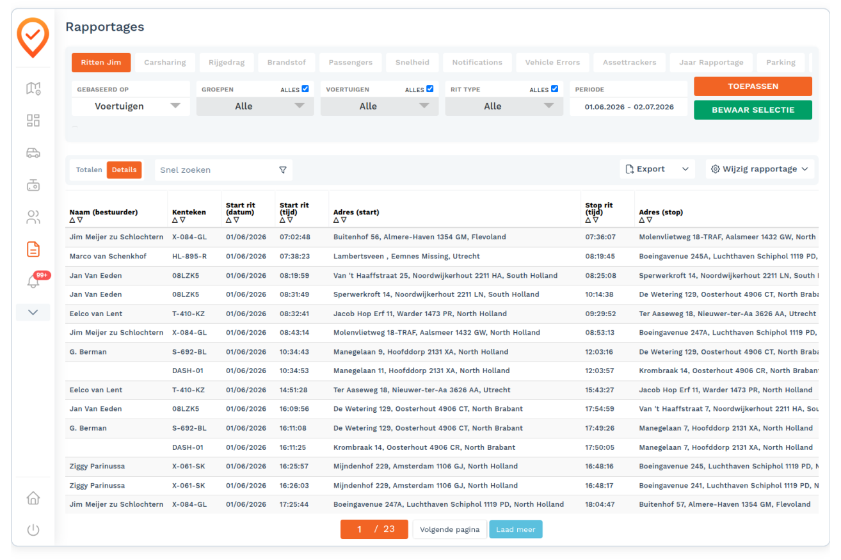Go to the home icon in sidebar
841x560 pixels.
click(33, 498)
